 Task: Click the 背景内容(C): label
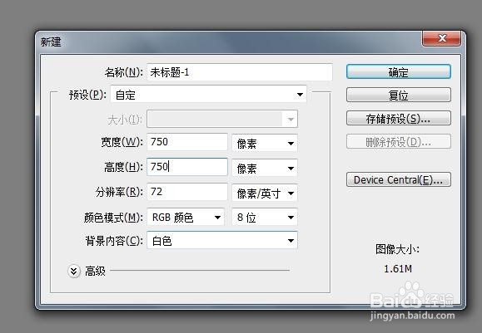click(x=114, y=241)
